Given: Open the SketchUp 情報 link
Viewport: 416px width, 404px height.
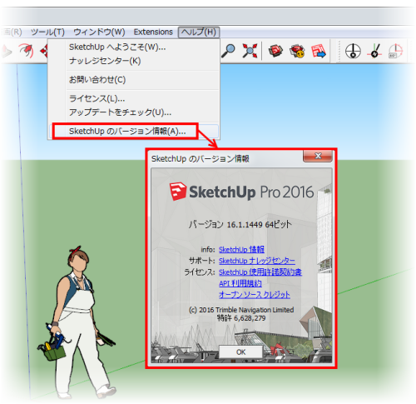Looking at the screenshot, I should coord(241,249).
